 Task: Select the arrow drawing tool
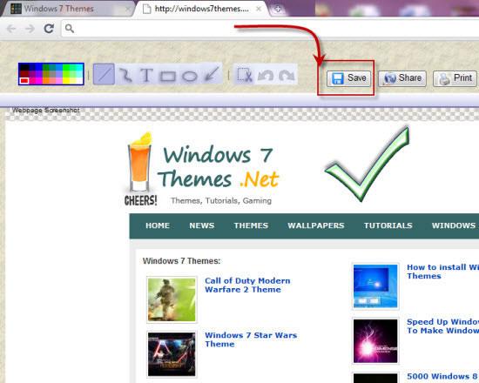tap(212, 74)
